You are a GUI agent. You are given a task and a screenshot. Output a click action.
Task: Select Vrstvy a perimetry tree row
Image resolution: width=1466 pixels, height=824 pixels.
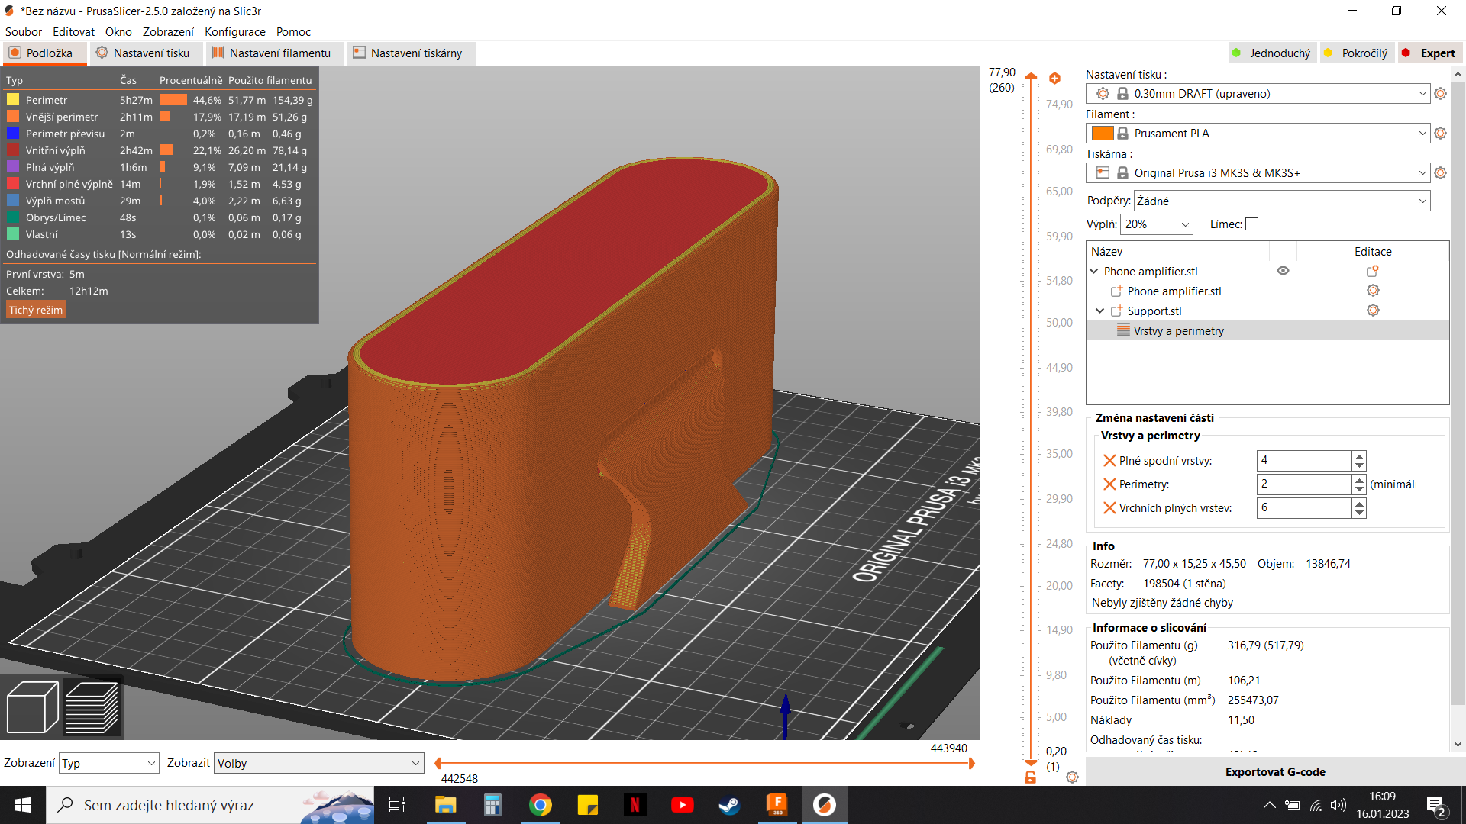tap(1267, 330)
